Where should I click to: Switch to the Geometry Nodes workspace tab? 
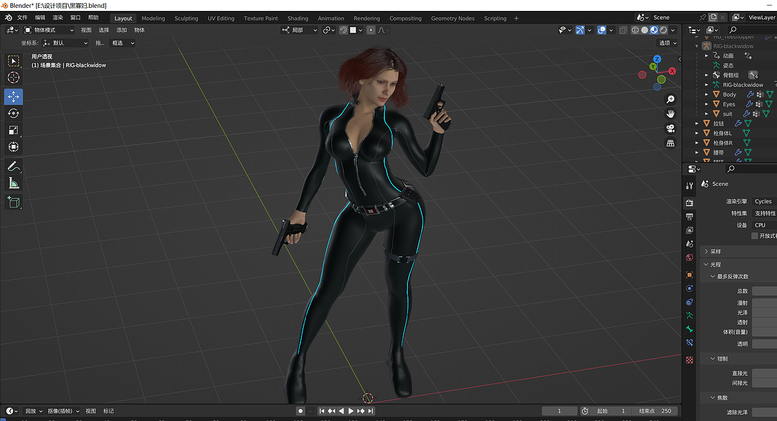point(453,18)
